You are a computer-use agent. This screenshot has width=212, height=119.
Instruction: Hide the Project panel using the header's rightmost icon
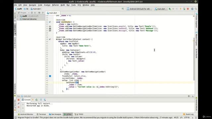43,13
